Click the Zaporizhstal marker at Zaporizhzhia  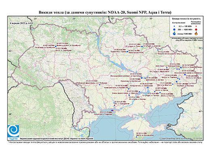[x=148, y=87]
